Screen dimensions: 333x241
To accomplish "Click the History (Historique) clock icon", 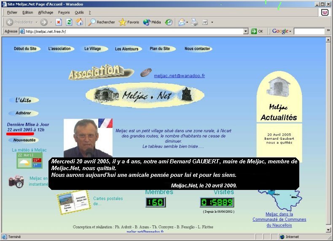I will (169, 22).
